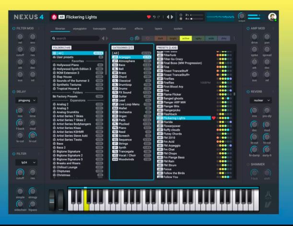The width and height of the screenshot is (293, 226).
Task: Toggle the bright tag filter
Action: (x=173, y=38)
